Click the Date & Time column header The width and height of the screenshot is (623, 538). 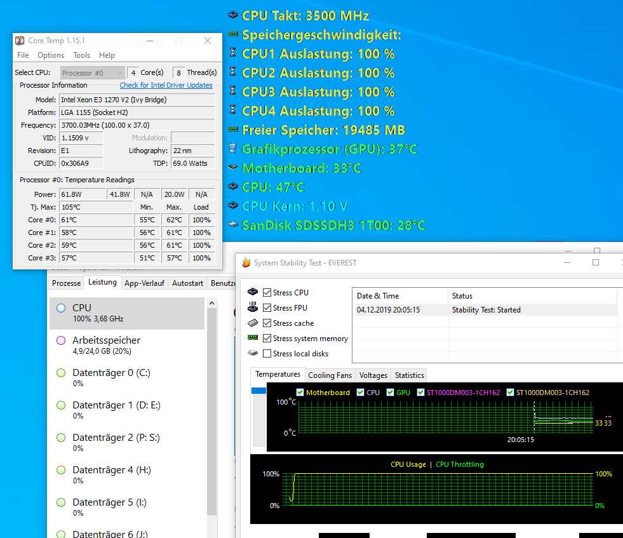pos(400,296)
